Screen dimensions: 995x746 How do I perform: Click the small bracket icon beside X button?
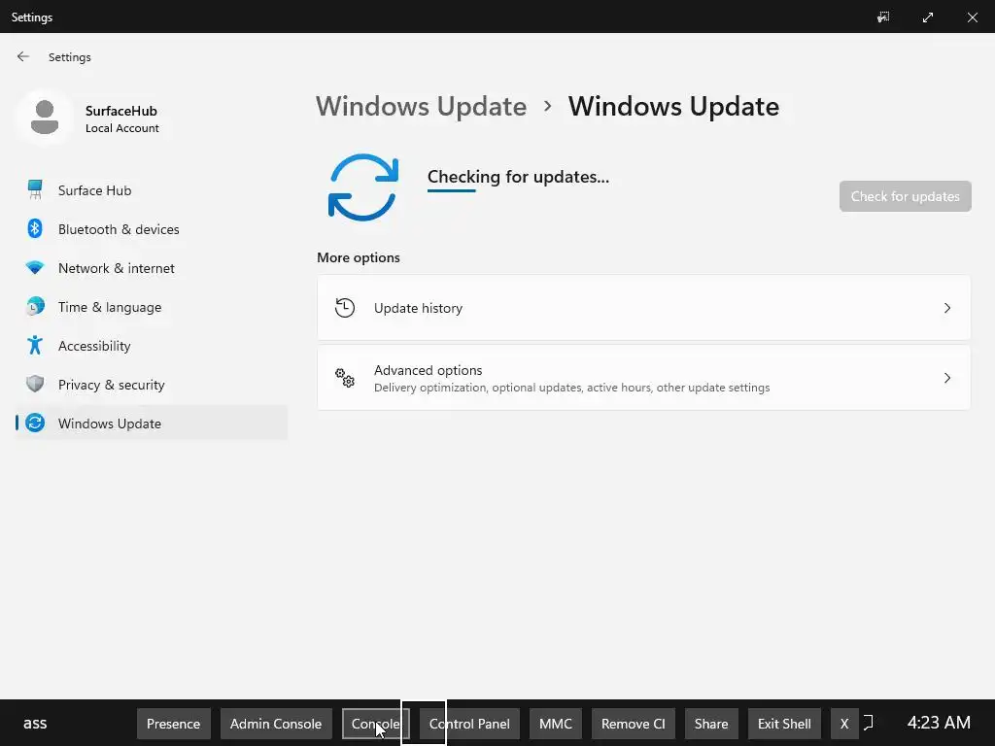(869, 723)
